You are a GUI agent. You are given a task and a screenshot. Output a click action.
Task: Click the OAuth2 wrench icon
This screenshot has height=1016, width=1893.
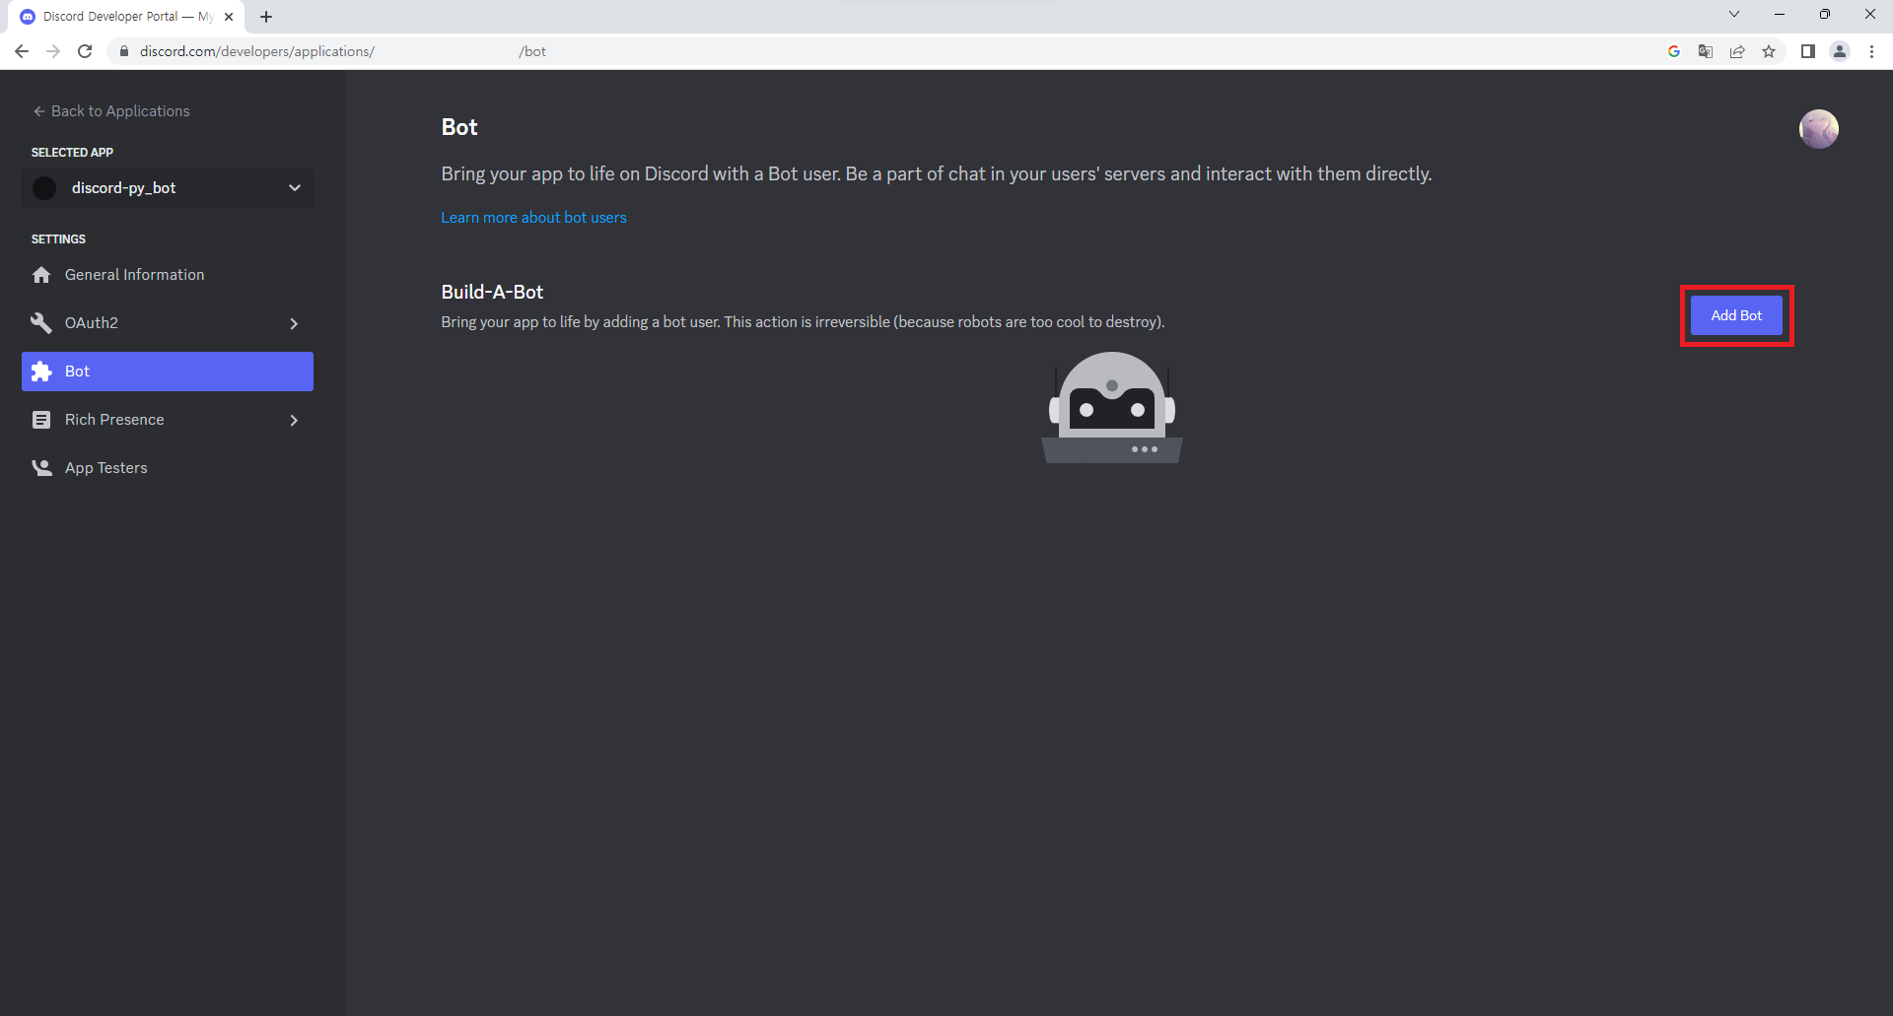coord(41,323)
